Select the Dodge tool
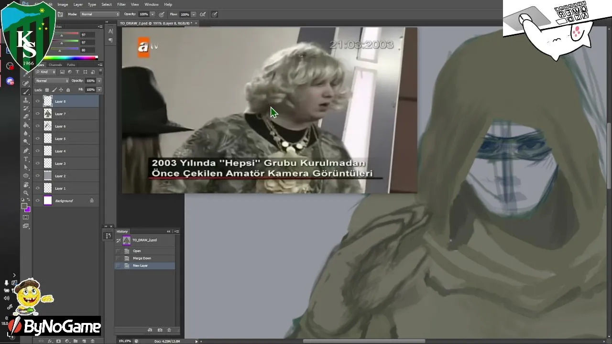This screenshot has height=344, width=612. 26,142
